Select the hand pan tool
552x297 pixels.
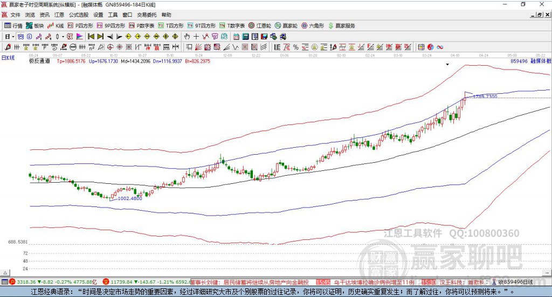(187, 37)
